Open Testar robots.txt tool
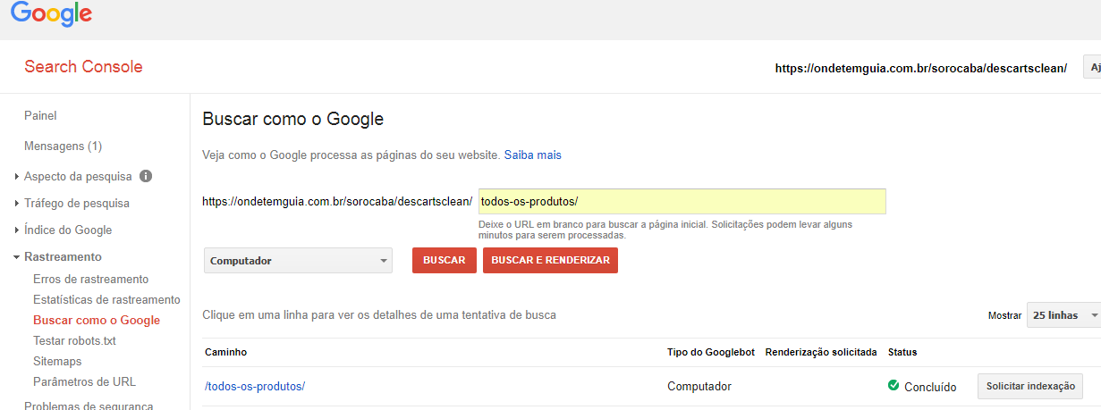 coord(74,340)
